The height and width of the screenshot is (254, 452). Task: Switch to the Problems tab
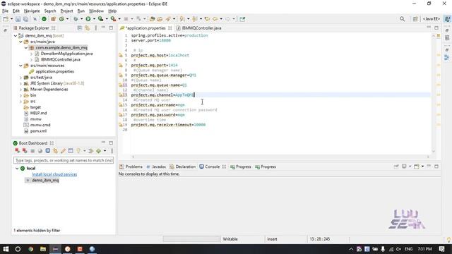click(131, 167)
